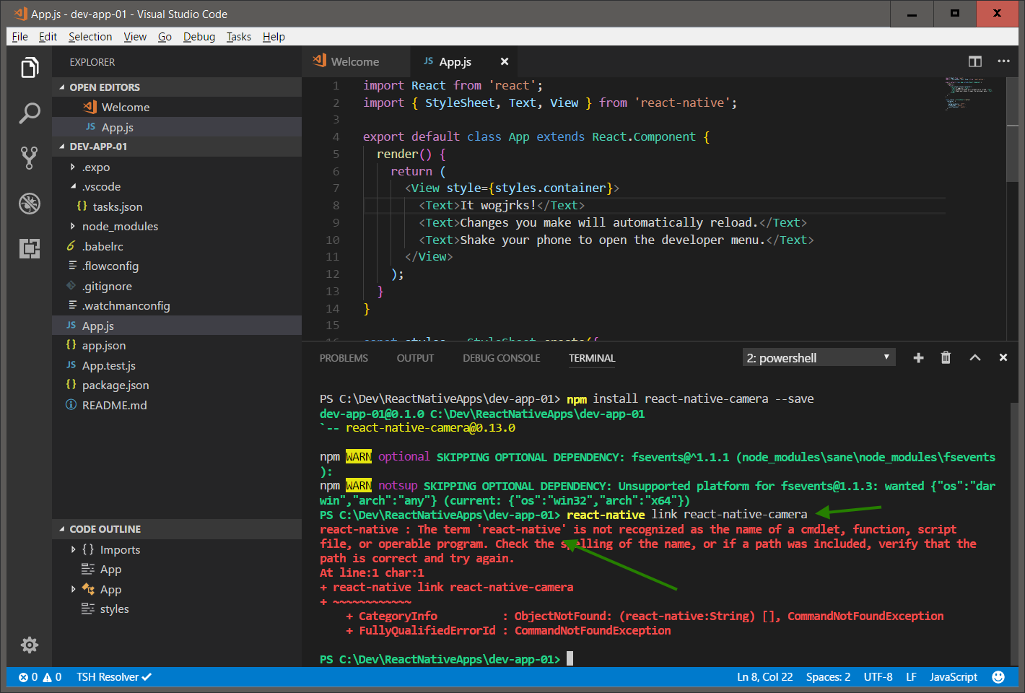The width and height of the screenshot is (1025, 693).
Task: Open the File menu
Action: pos(20,37)
